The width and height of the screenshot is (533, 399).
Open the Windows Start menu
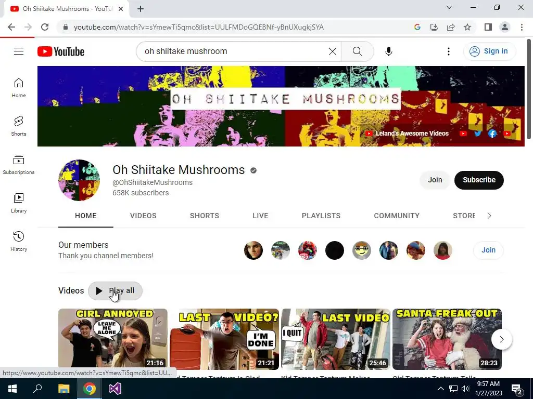tap(12, 389)
